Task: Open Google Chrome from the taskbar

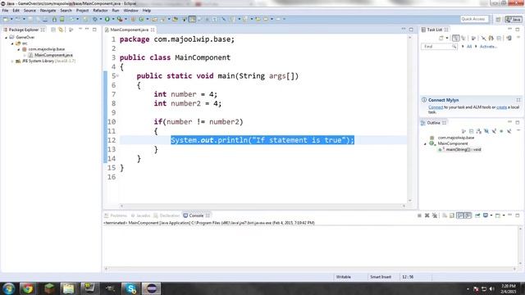Action: (27, 288)
